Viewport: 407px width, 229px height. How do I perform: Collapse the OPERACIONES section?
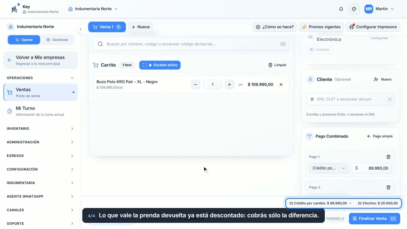point(40,78)
